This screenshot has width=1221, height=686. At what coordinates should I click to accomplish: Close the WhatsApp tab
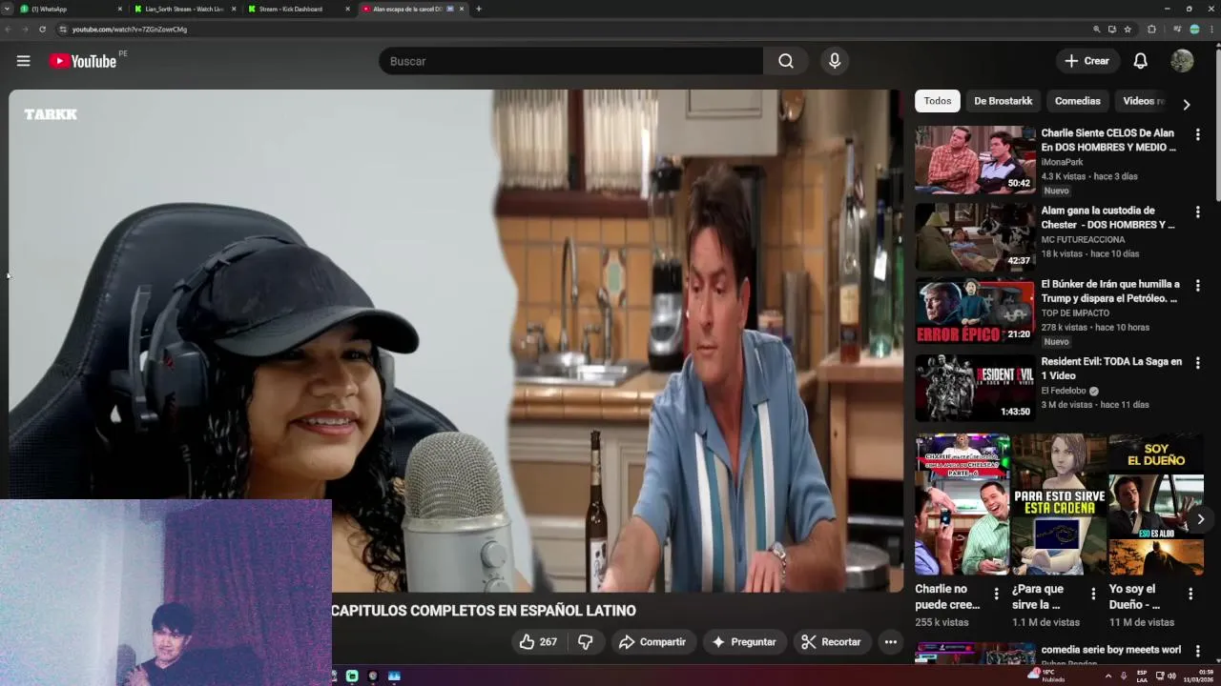tap(120, 9)
